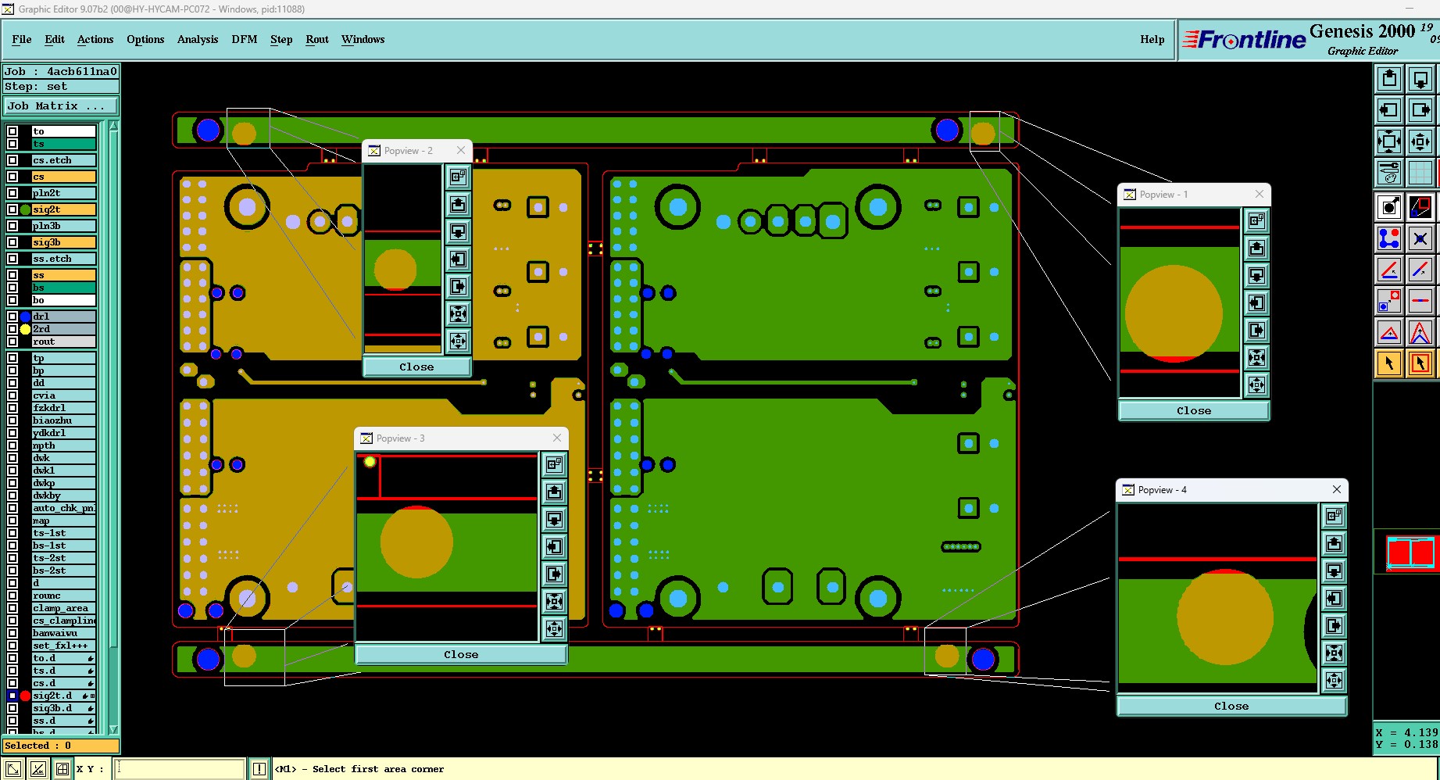
Task: Toggle checkbox for layer drl
Action: tap(13, 317)
